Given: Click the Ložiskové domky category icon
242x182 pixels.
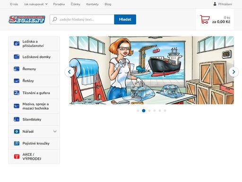Looking at the screenshot, I should (17, 56).
